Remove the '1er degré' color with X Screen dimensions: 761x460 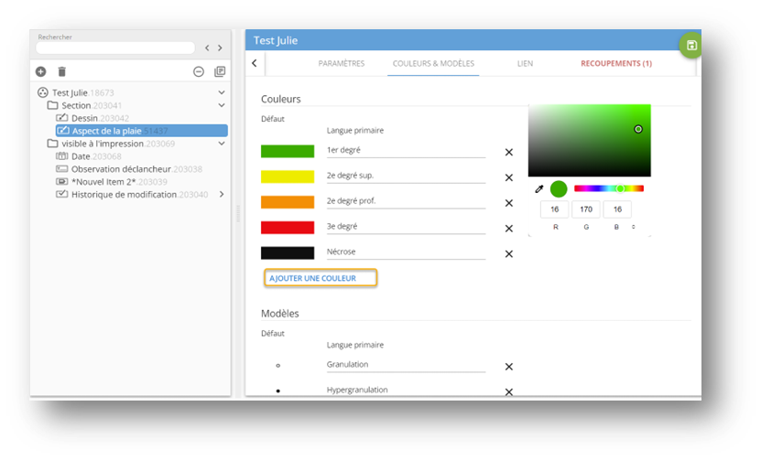[x=509, y=152]
